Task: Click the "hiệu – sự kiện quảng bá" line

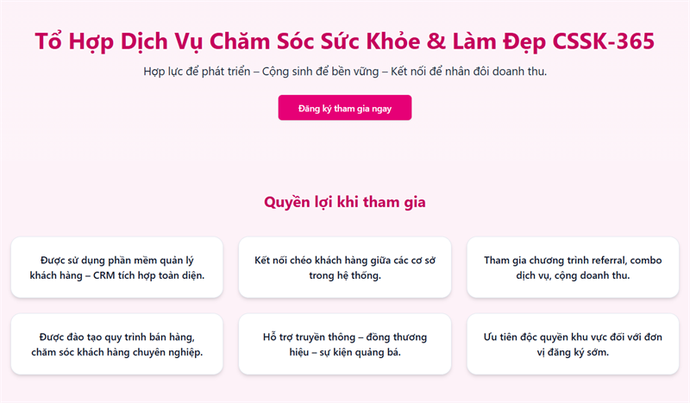Action: pos(344,352)
